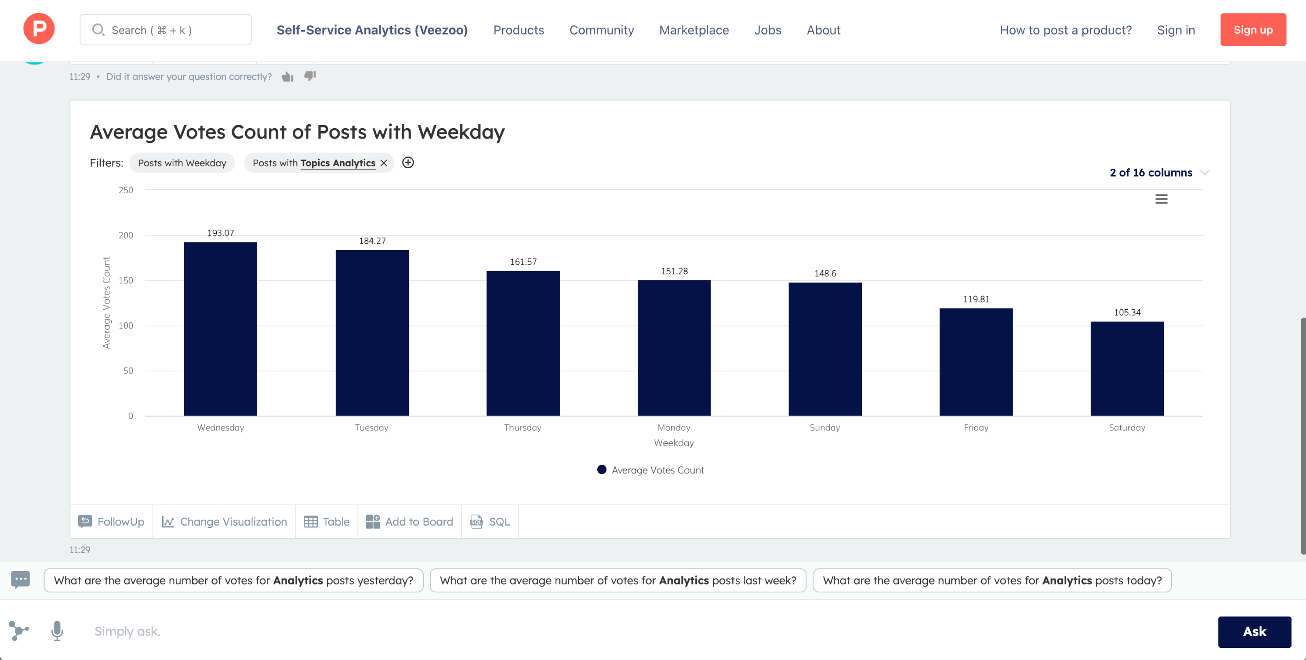Click the search magnifier icon
Viewport: 1306px width, 660px height.
click(98, 30)
